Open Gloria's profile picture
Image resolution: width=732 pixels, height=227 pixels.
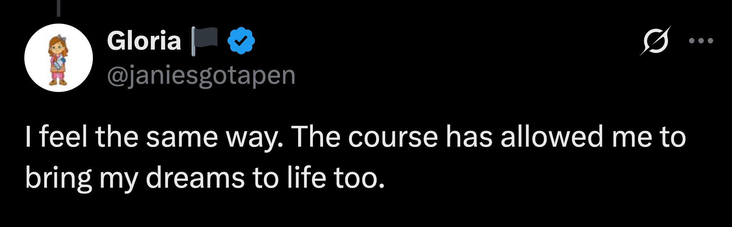click(59, 58)
